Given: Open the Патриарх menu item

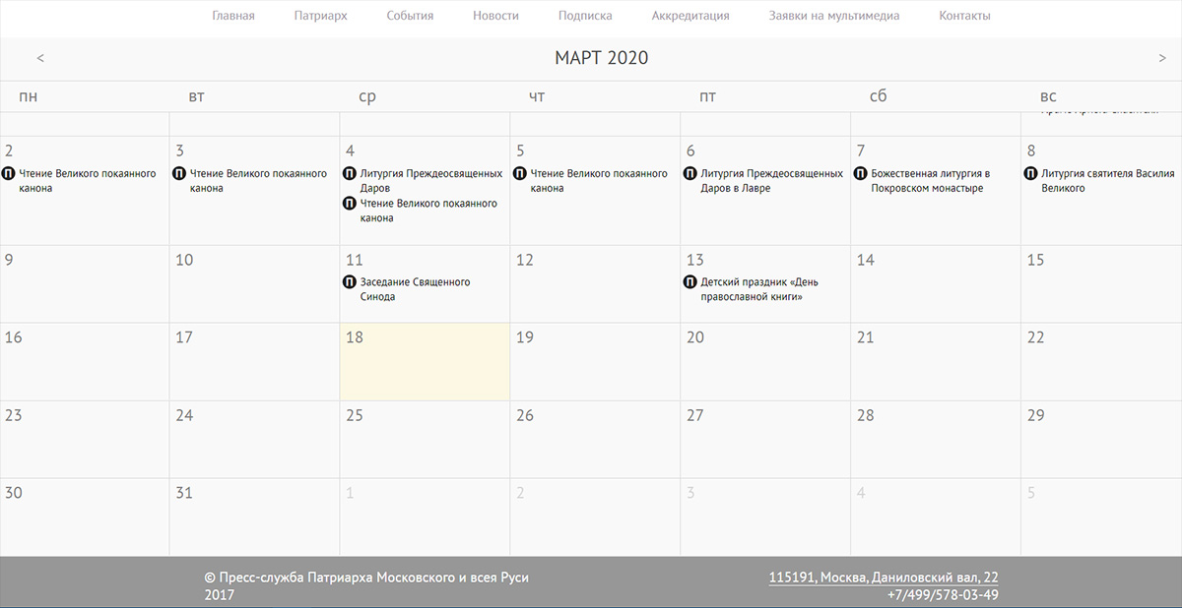Looking at the screenshot, I should [320, 16].
